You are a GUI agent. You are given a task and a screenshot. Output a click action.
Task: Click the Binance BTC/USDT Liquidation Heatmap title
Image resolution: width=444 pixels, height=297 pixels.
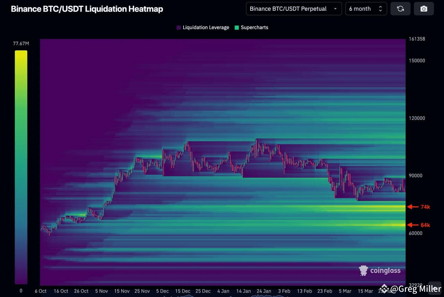tap(87, 9)
